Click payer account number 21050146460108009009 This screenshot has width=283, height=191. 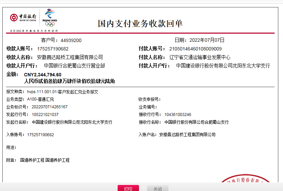coord(195,49)
